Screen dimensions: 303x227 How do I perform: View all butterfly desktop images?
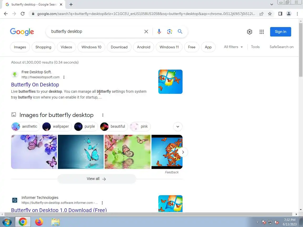97,179
